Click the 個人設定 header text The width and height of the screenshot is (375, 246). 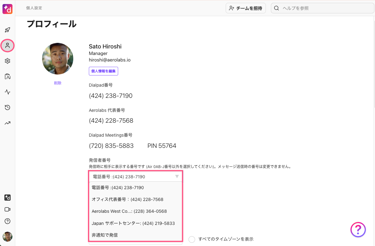34,8
